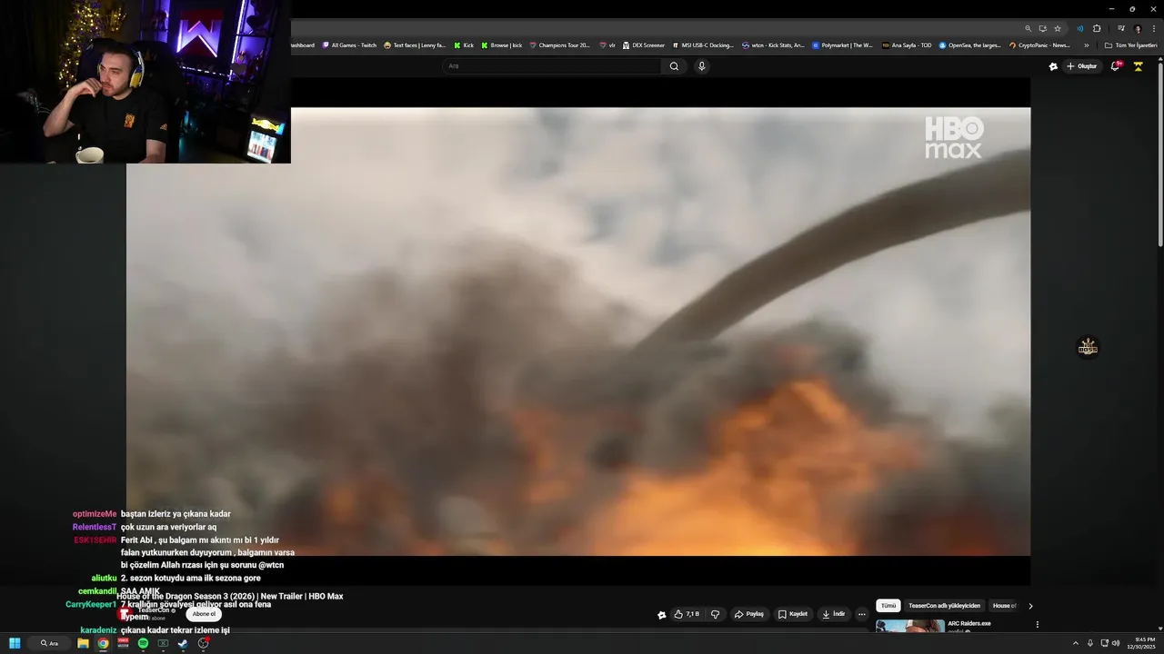
Task: Click the floating crown badge on right side
Action: (x=1088, y=347)
